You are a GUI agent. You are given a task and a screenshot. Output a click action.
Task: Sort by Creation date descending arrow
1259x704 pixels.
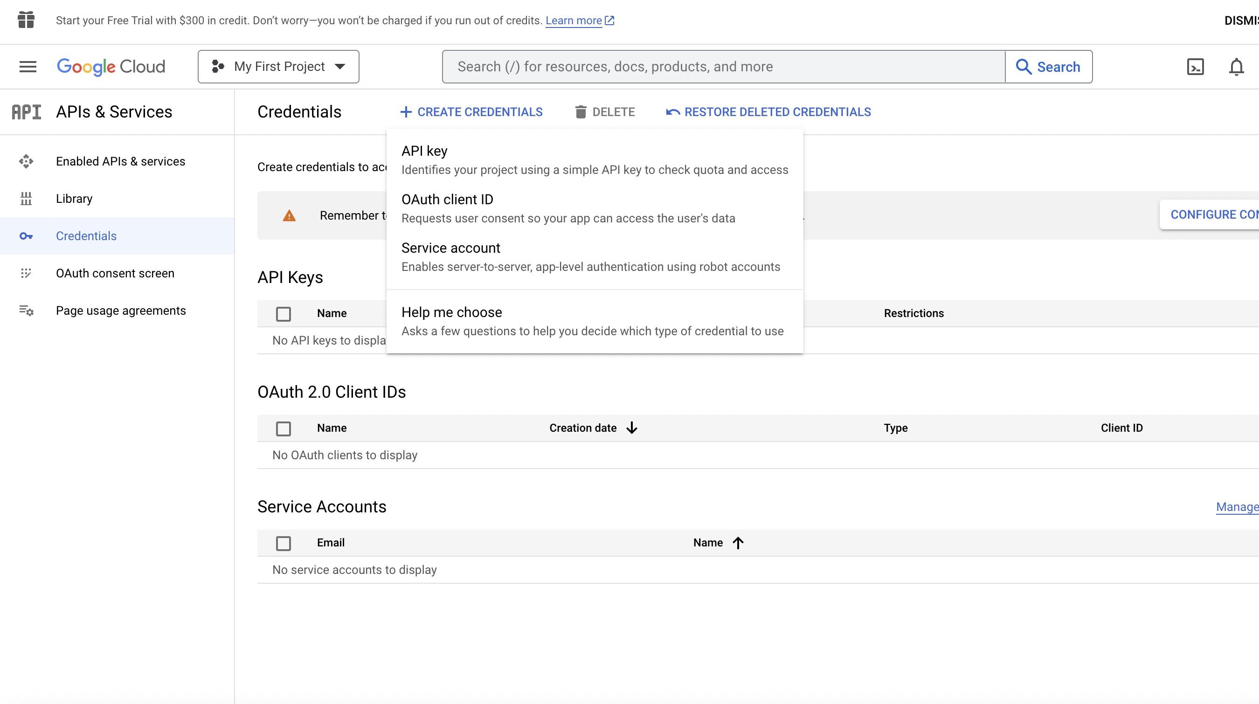632,428
